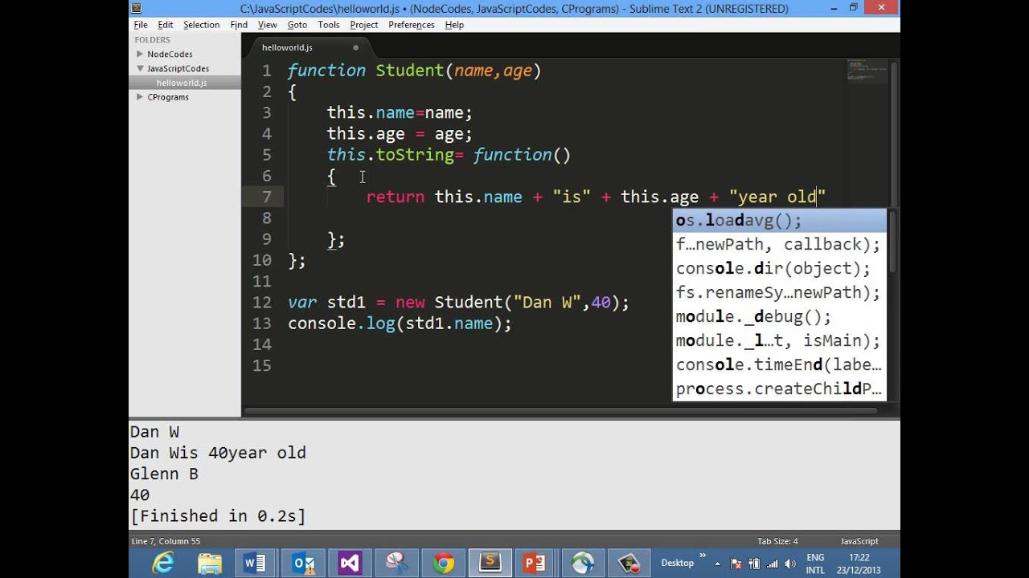The image size is (1029, 578).
Task: Open the Find menu
Action: [239, 25]
